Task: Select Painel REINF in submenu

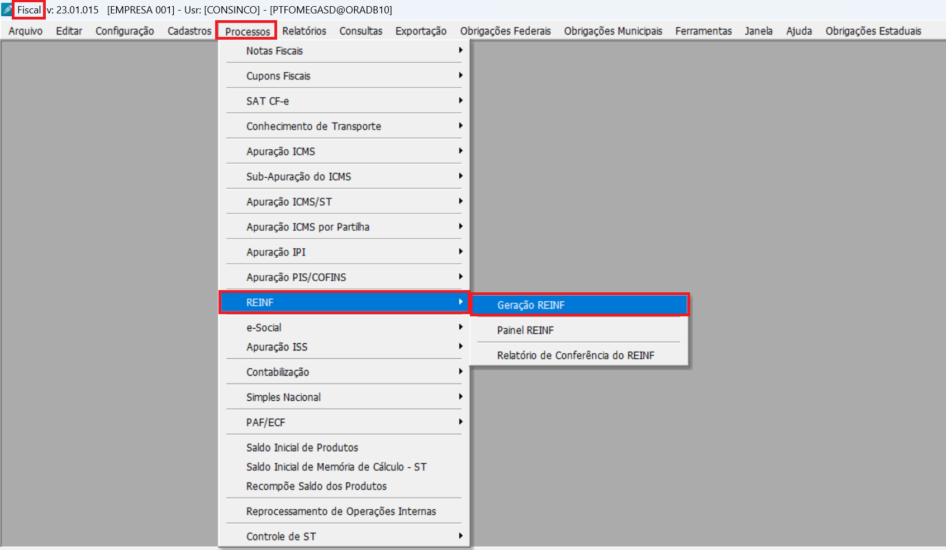Action: coord(579,330)
